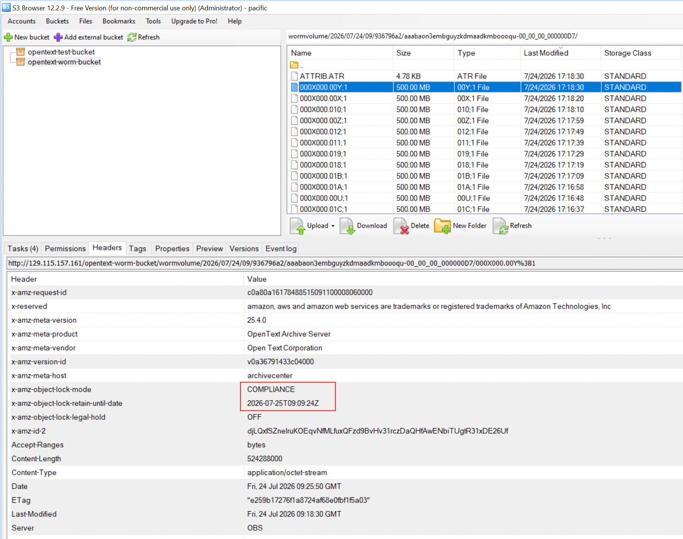Viewport: 683px width, 539px height.
Task: Open the Upgrade to Pro! menu
Action: click(194, 21)
